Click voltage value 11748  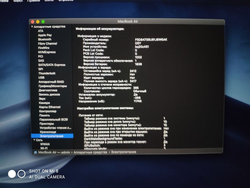coord(138,101)
